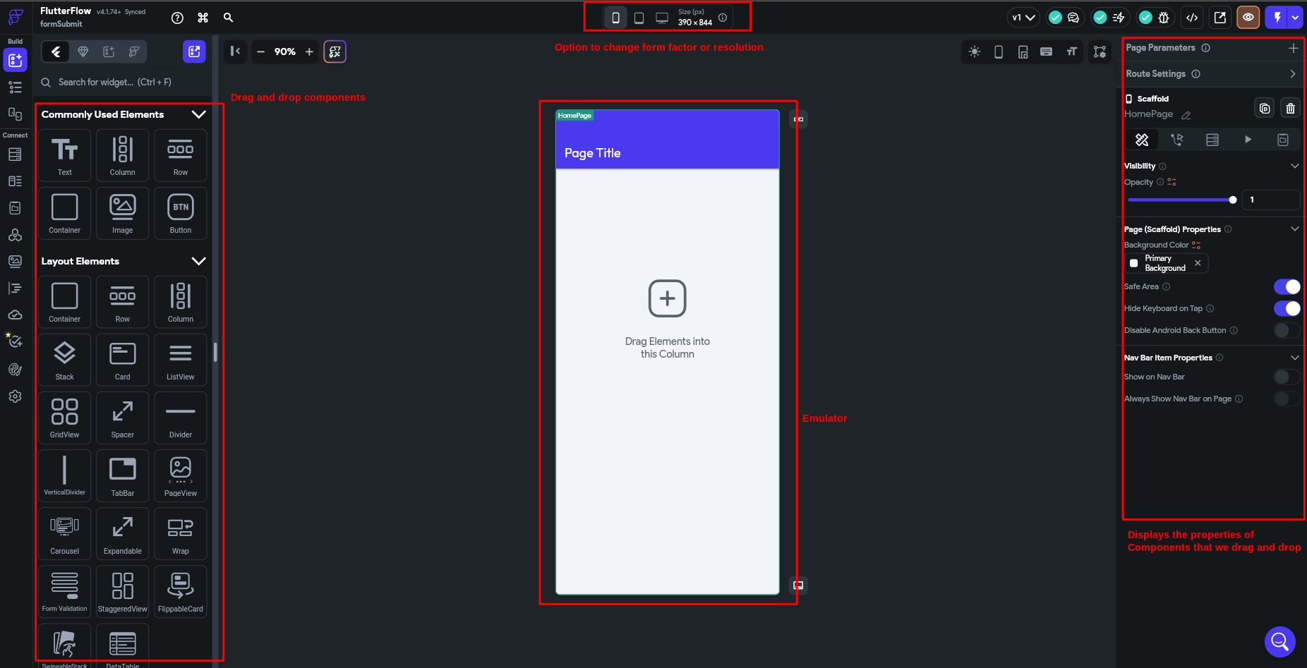The image size is (1307, 668).
Task: Select the tablet form factor icon
Action: click(x=639, y=18)
